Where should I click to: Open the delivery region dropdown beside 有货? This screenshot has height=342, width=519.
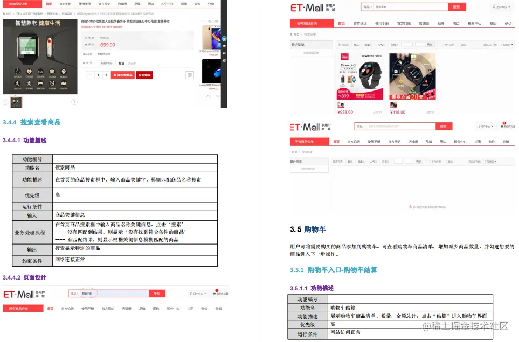tap(107, 63)
